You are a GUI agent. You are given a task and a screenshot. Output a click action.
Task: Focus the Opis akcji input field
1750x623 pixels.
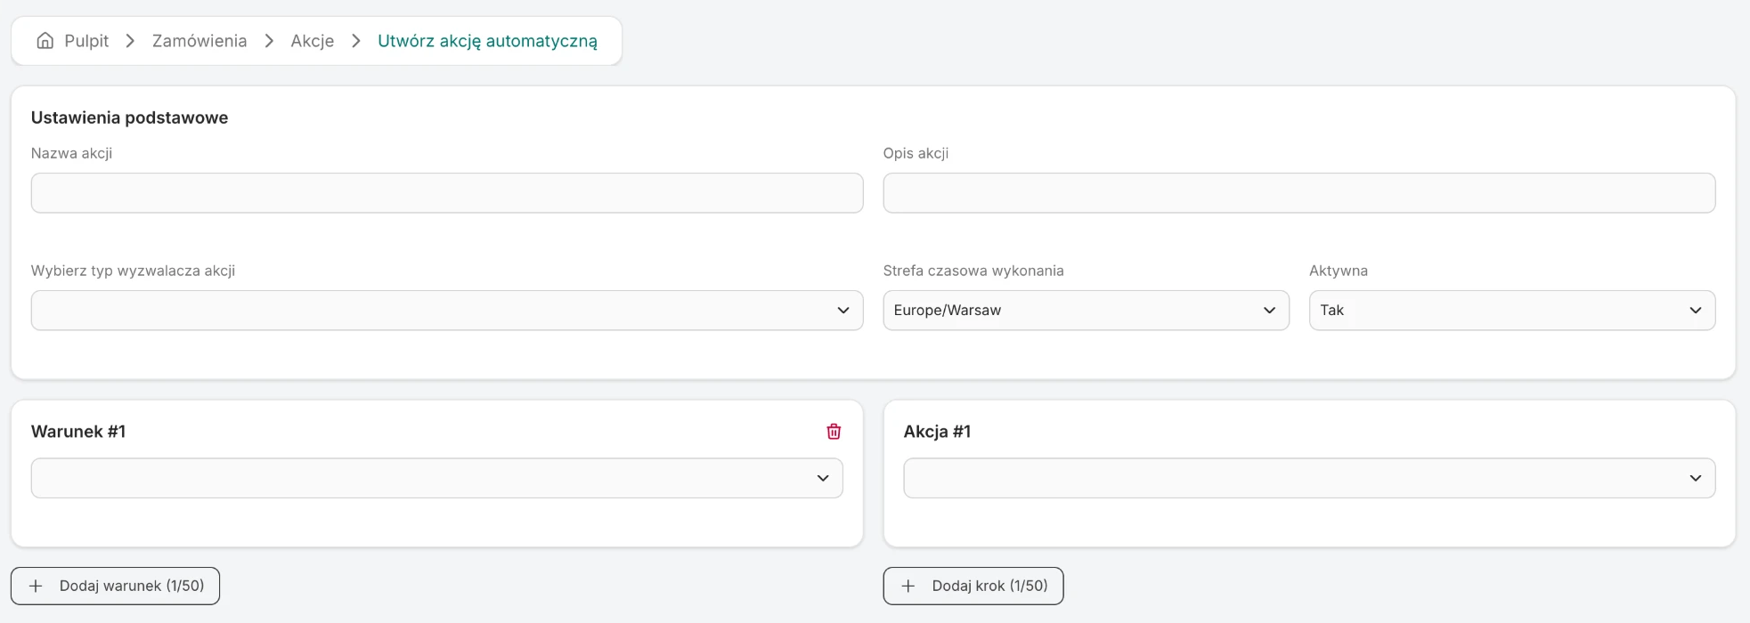point(1299,193)
